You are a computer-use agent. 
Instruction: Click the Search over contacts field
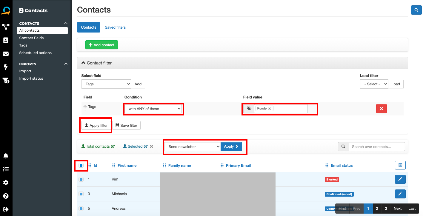[x=376, y=146]
